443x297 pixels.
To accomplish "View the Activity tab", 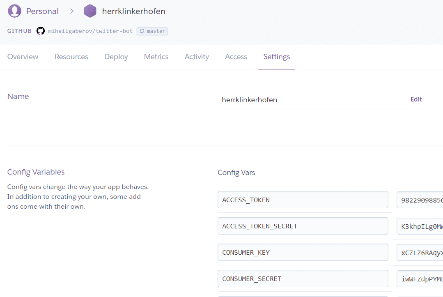I will point(197,57).
